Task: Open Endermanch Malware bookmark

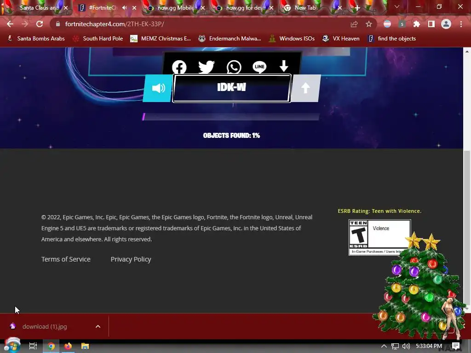Action: (230, 39)
